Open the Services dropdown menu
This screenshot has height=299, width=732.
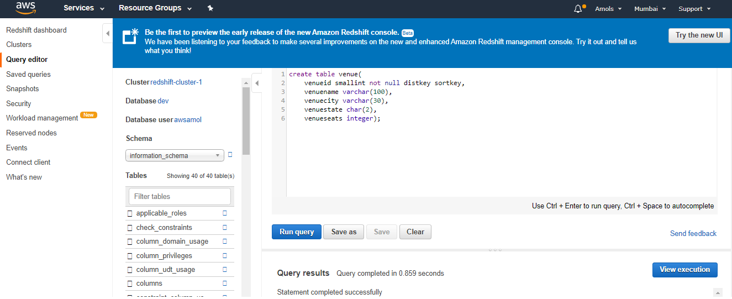click(84, 8)
